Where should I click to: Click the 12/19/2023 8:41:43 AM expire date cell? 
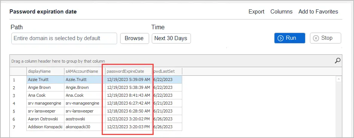(x=128, y=95)
